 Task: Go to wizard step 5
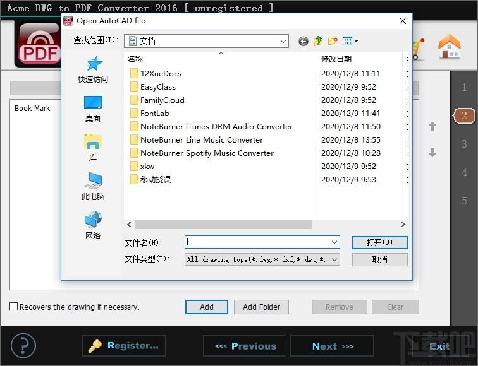pyautogui.click(x=464, y=201)
